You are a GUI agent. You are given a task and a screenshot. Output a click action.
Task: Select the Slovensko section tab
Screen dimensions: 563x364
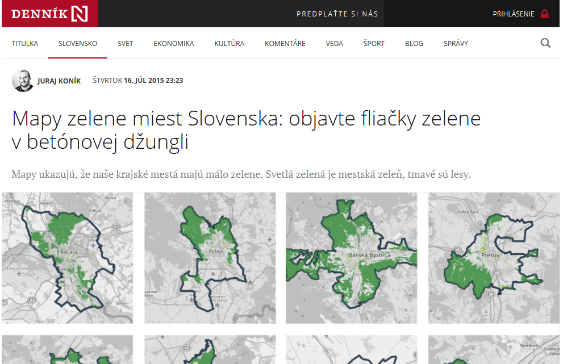[x=78, y=43]
